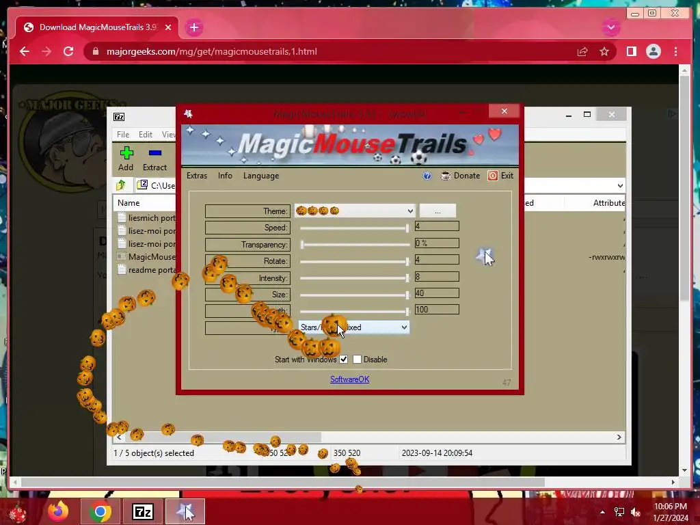Click the Start ornament button on taskbar
This screenshot has height=525, width=700.
point(17,513)
